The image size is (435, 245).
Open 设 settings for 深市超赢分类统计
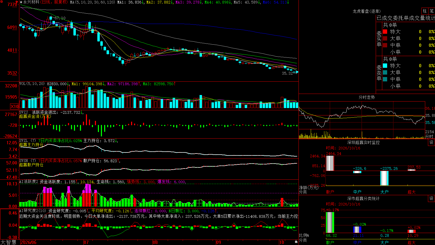pyautogui.click(x=431, y=198)
